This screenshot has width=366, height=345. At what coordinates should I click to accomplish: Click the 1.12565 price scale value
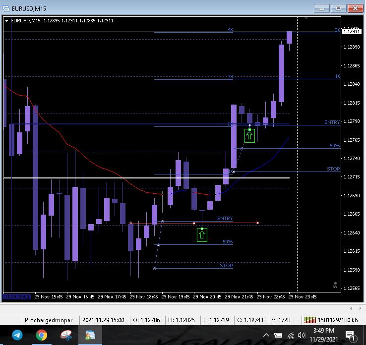(352, 288)
